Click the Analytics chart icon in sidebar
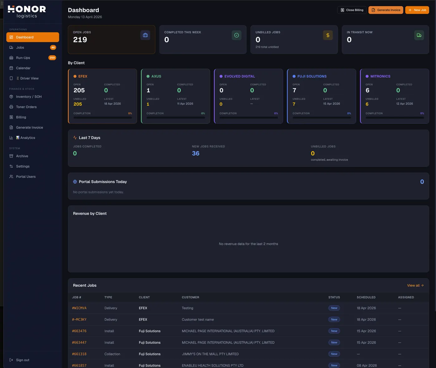 [x=11, y=138]
